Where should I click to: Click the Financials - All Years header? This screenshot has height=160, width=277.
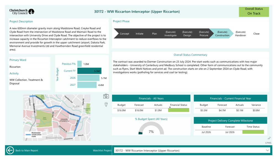[151, 98]
